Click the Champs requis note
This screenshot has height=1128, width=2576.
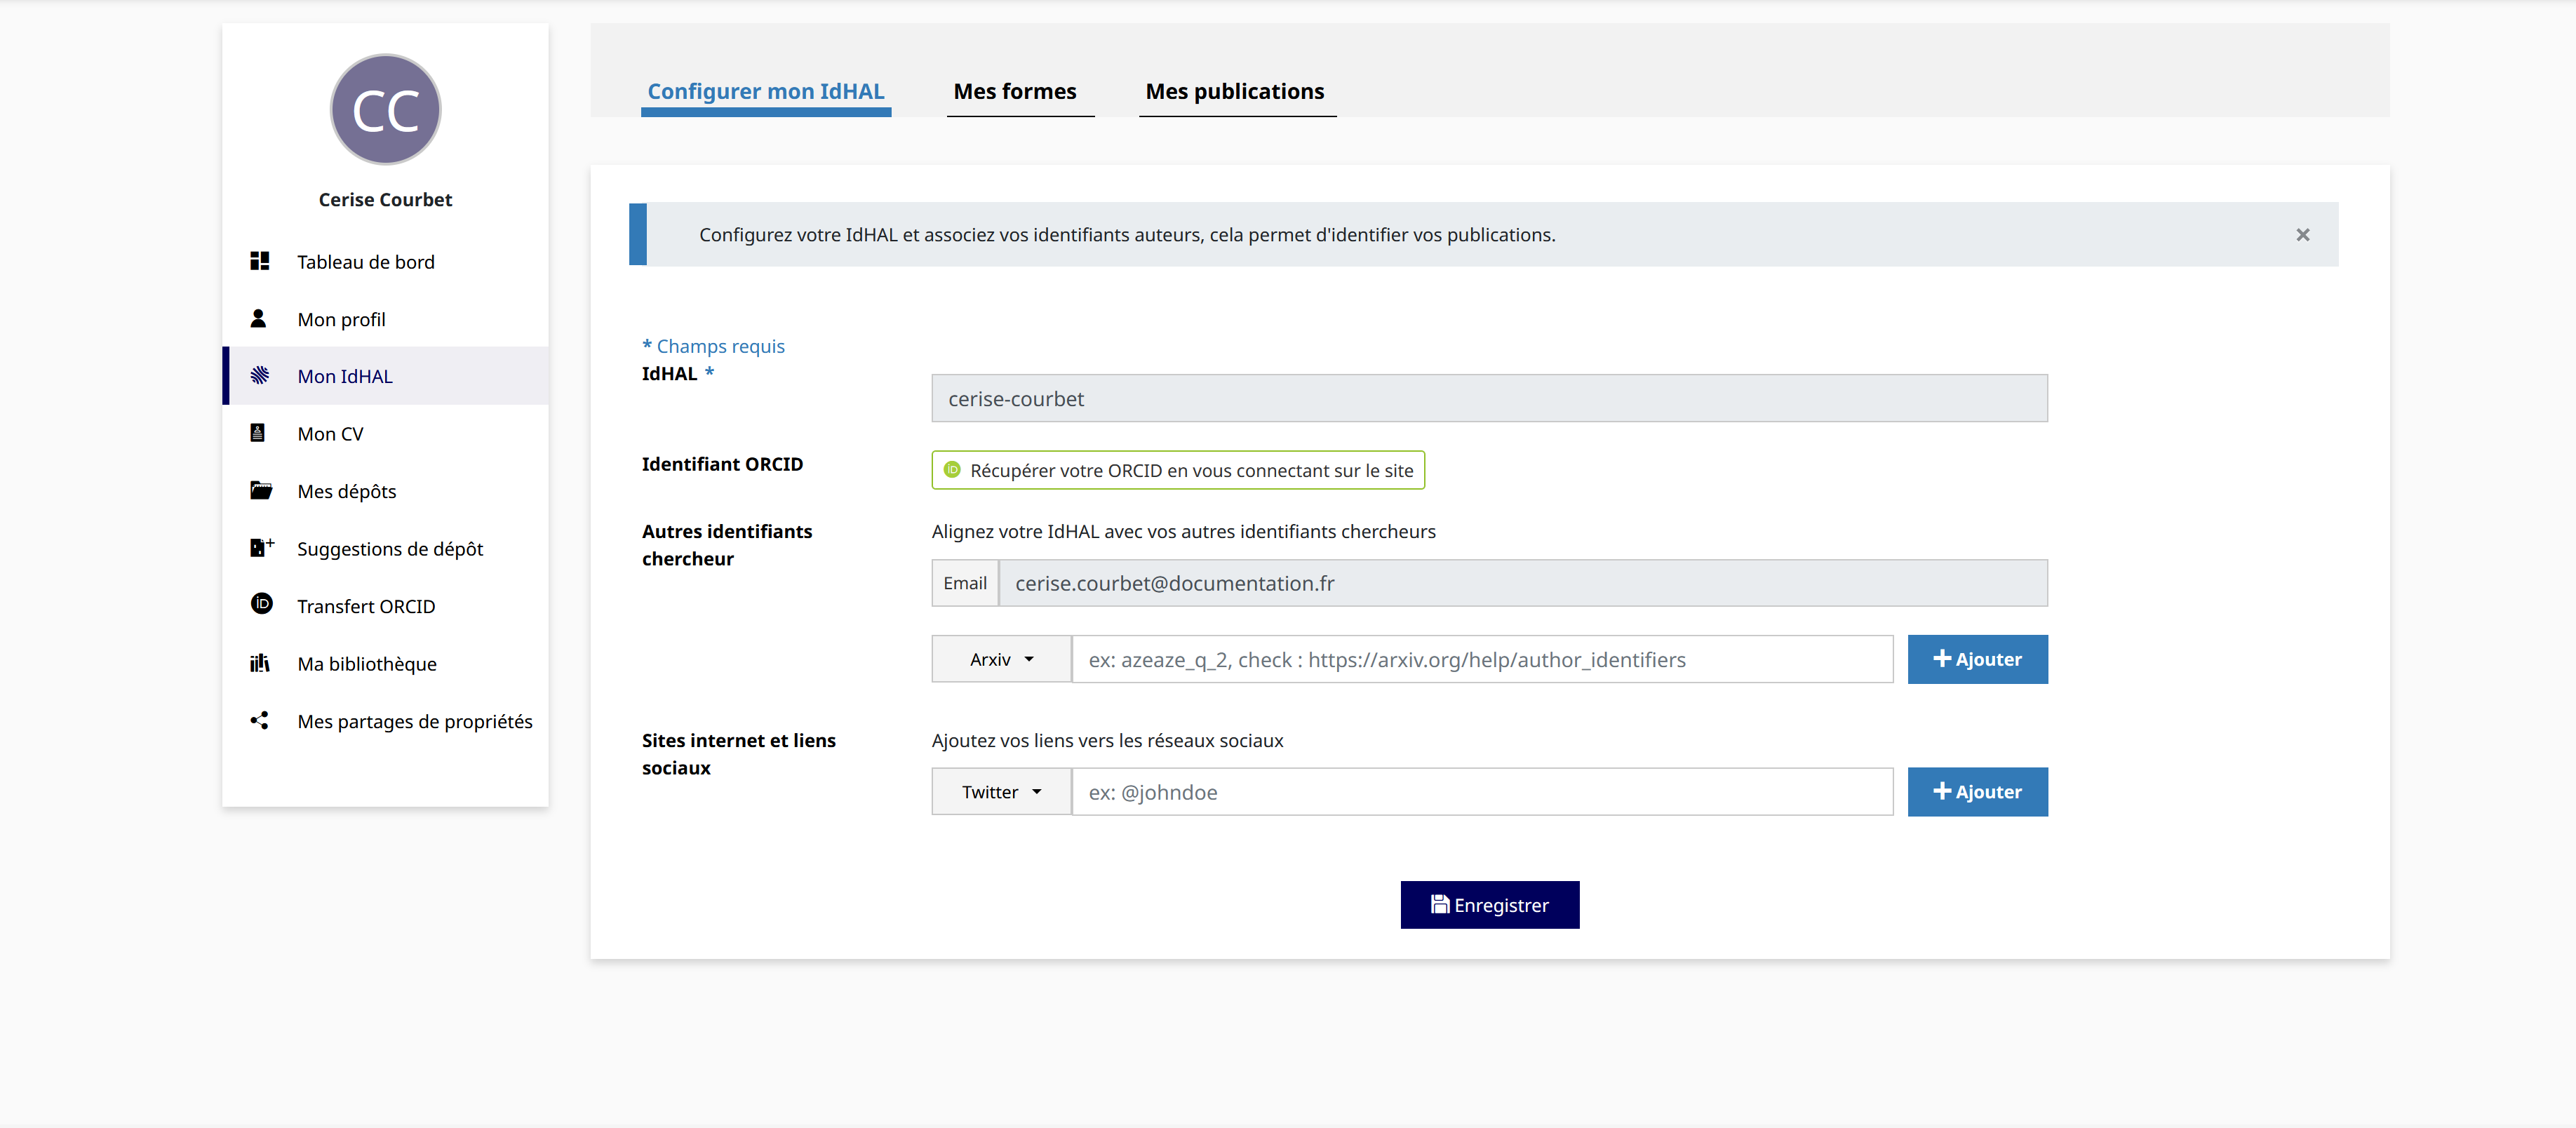click(713, 346)
